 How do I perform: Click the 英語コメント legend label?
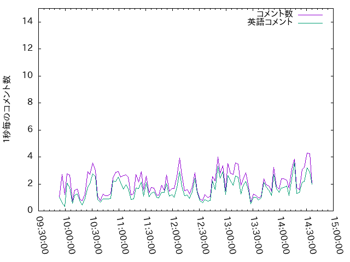point(270,22)
